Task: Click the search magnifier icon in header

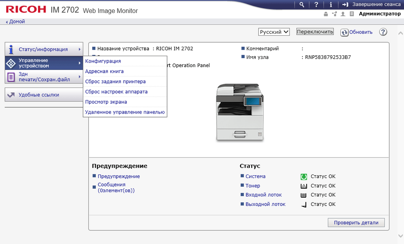Action: tap(302, 4)
